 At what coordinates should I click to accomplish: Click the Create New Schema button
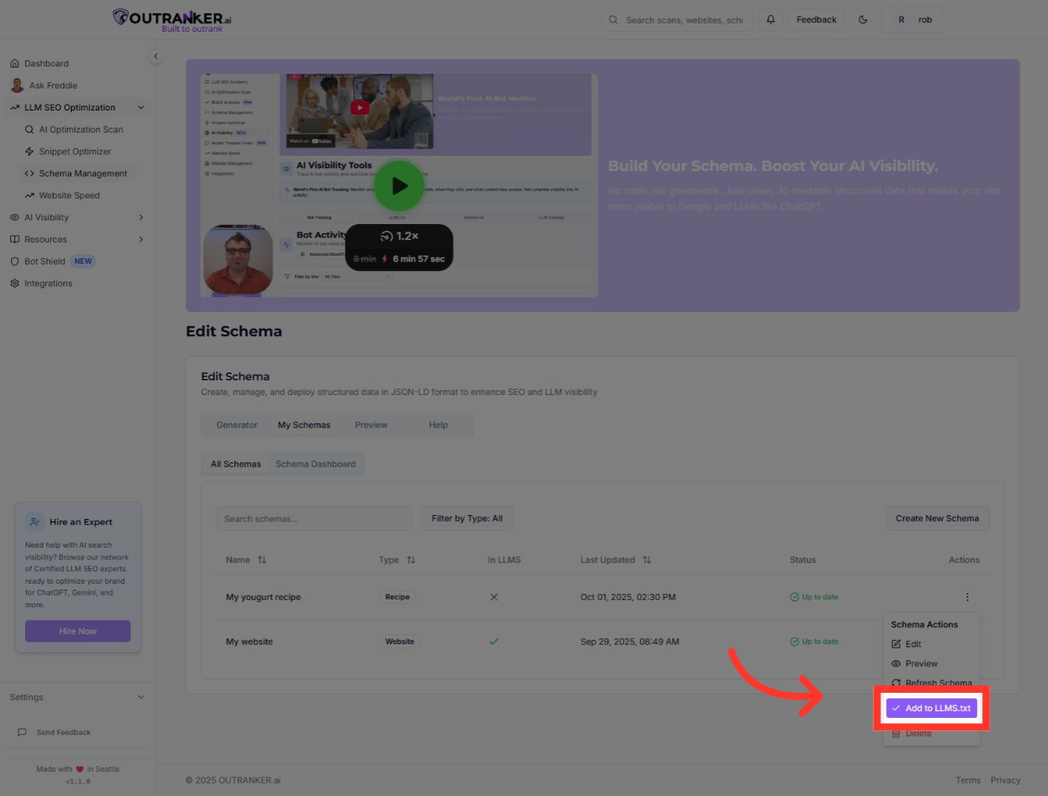click(x=937, y=517)
